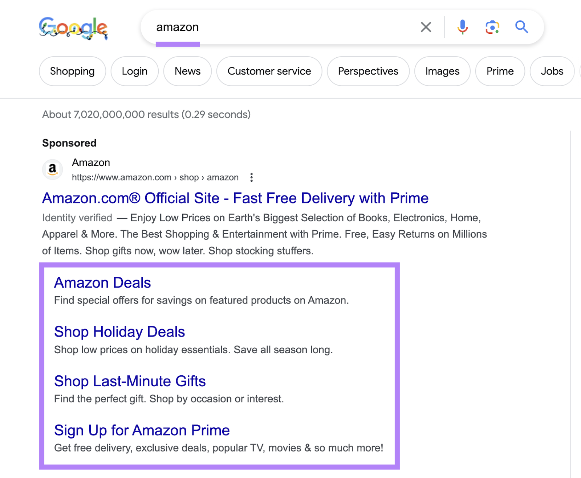Open the Sign Up for Amazon Prime sitelink
581x478 pixels.
tap(142, 430)
